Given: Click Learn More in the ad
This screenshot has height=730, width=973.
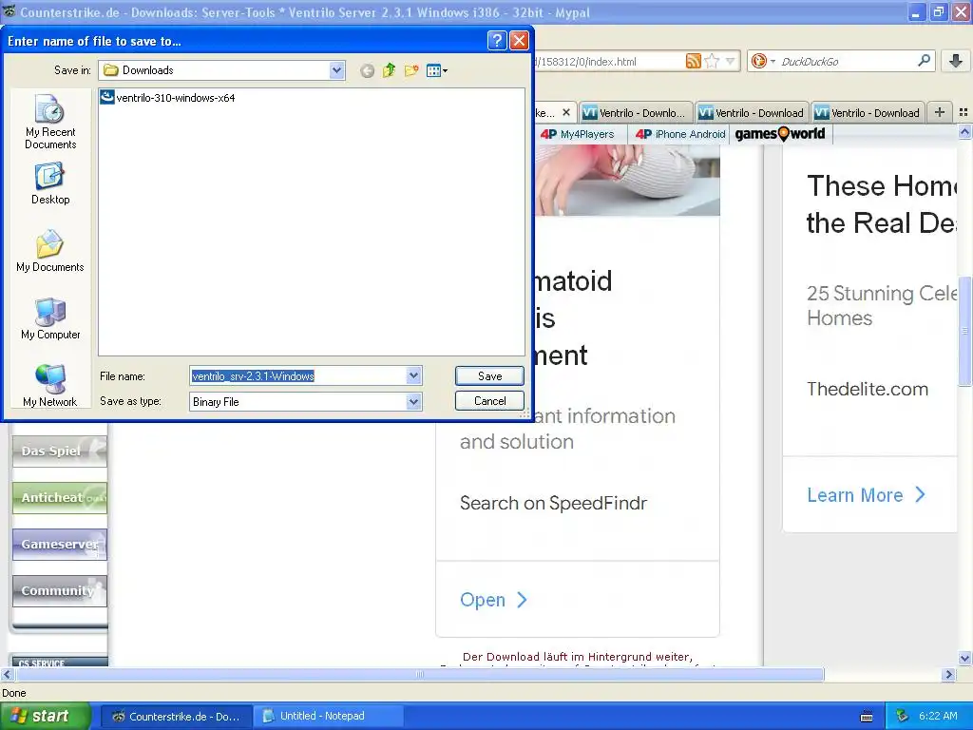Looking at the screenshot, I should tap(867, 494).
